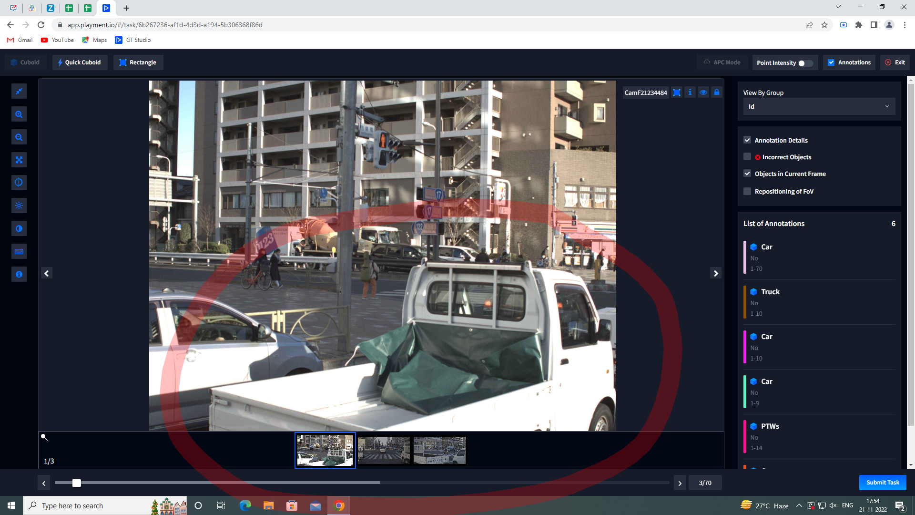Enable the Incorrect Objects checkbox
Screen dimensions: 915x515
pos(747,157)
